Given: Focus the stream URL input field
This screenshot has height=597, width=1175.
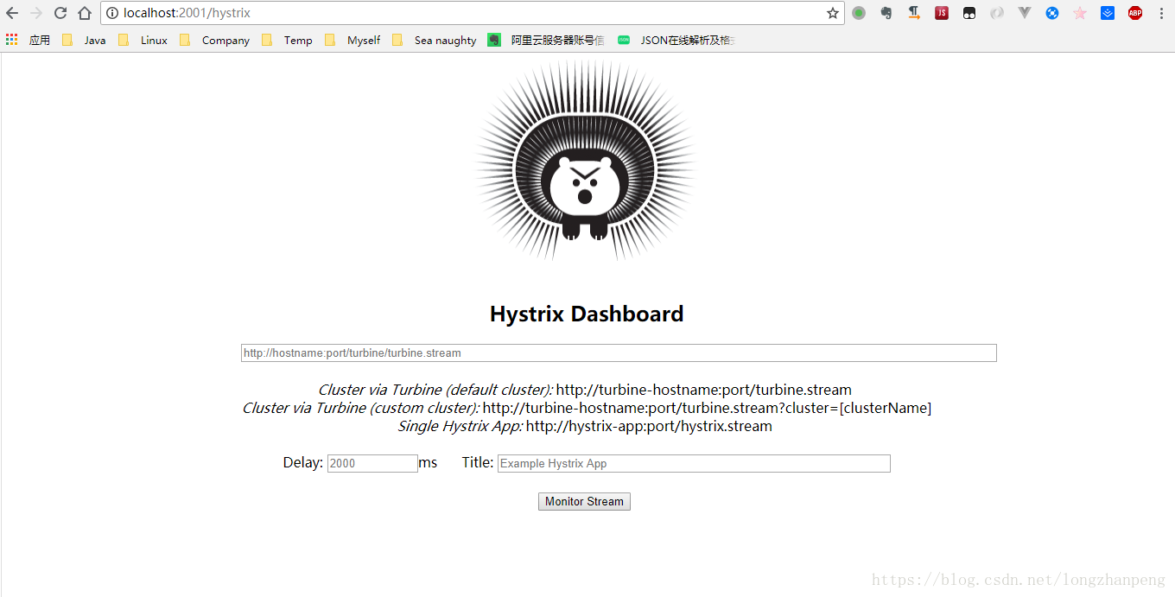Looking at the screenshot, I should point(619,352).
